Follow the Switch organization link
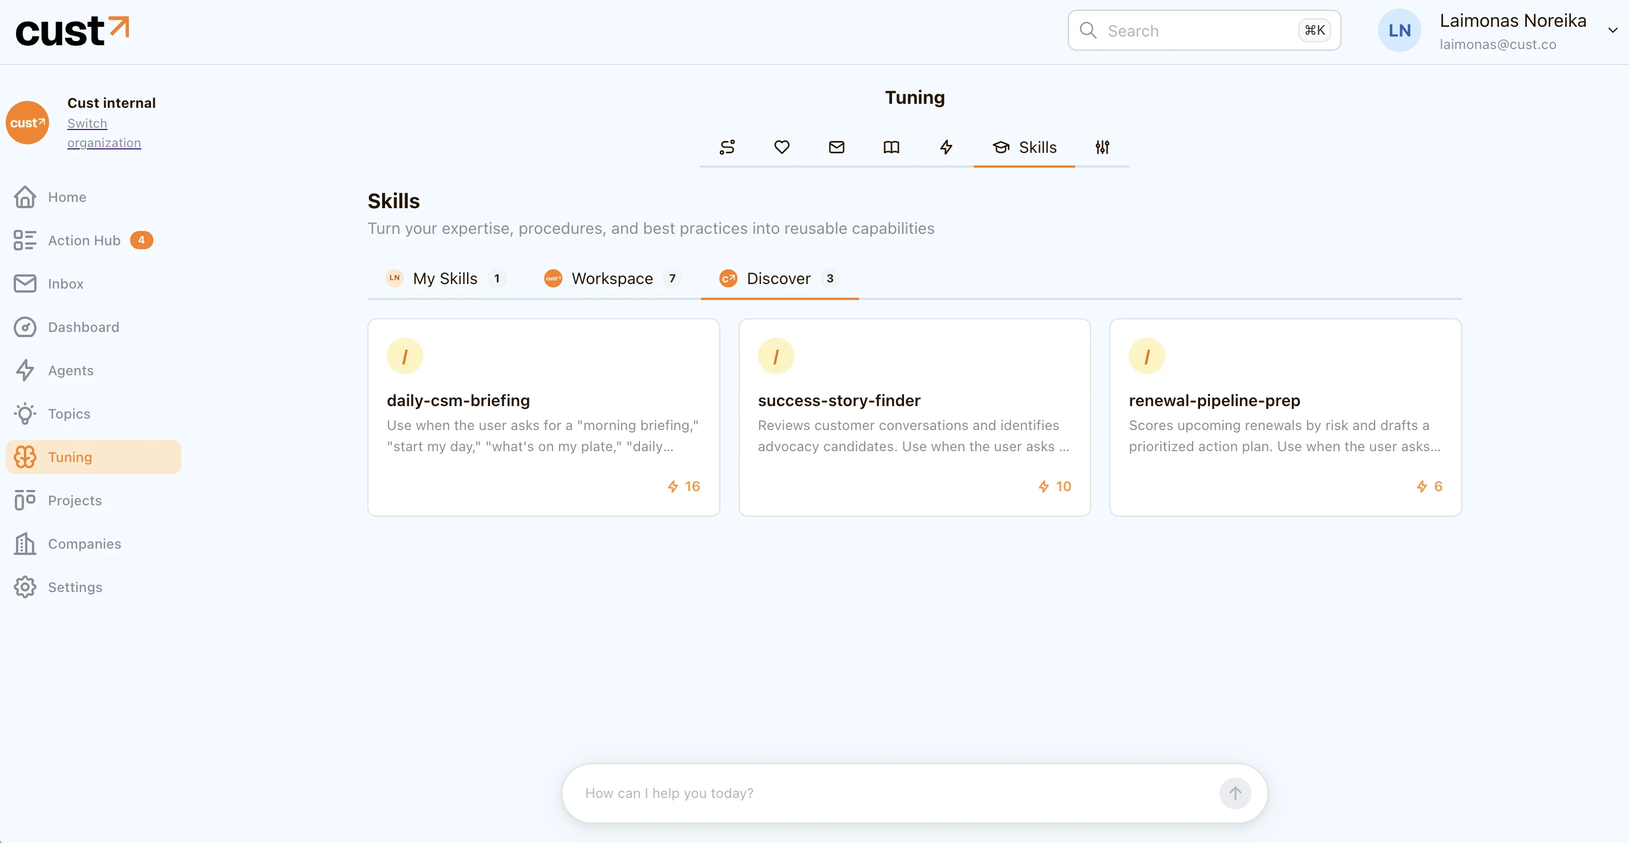1629x843 pixels. (x=104, y=133)
